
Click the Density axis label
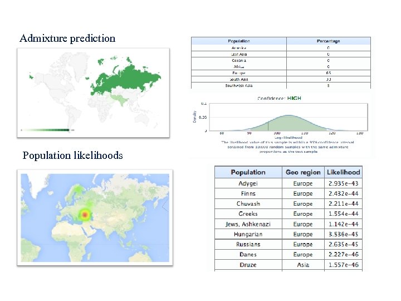[x=194, y=116]
